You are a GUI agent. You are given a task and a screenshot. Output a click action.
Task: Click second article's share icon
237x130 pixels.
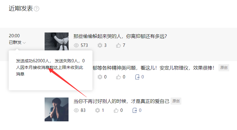[x=137, y=77]
